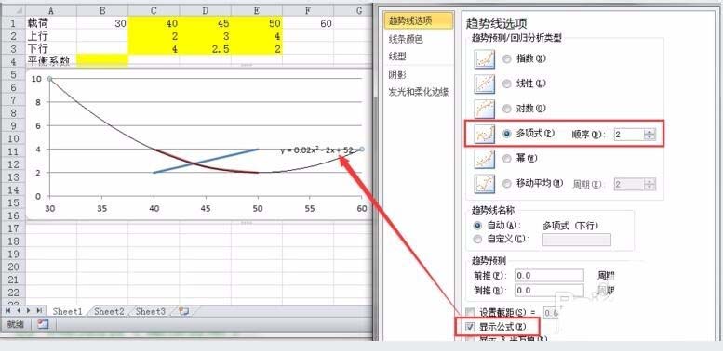Go to last sheet using navigation arrow

click(39, 311)
